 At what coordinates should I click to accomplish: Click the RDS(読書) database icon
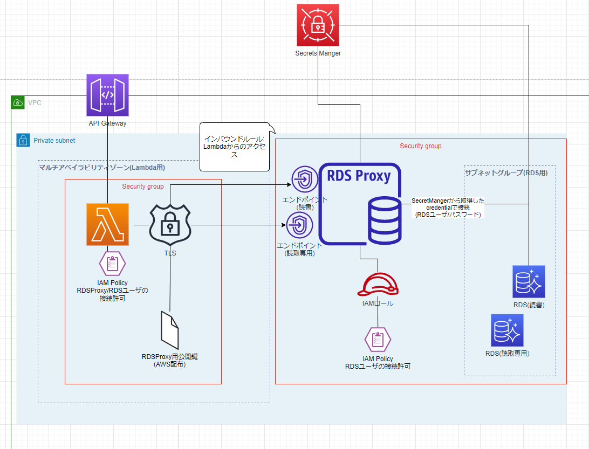pyautogui.click(x=529, y=281)
